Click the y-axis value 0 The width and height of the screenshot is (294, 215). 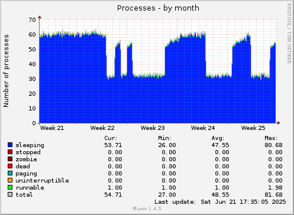click(x=34, y=123)
